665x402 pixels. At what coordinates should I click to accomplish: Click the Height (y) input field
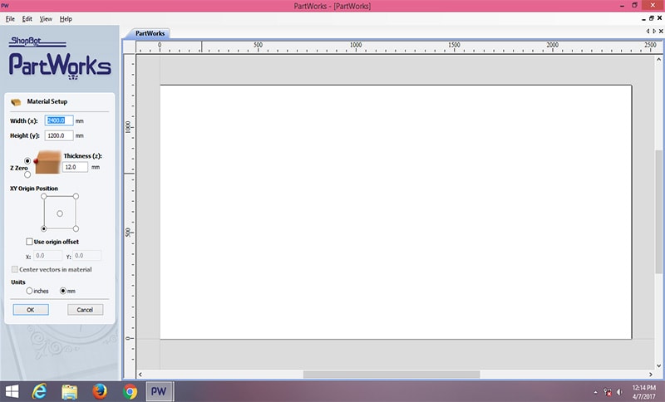click(x=59, y=135)
